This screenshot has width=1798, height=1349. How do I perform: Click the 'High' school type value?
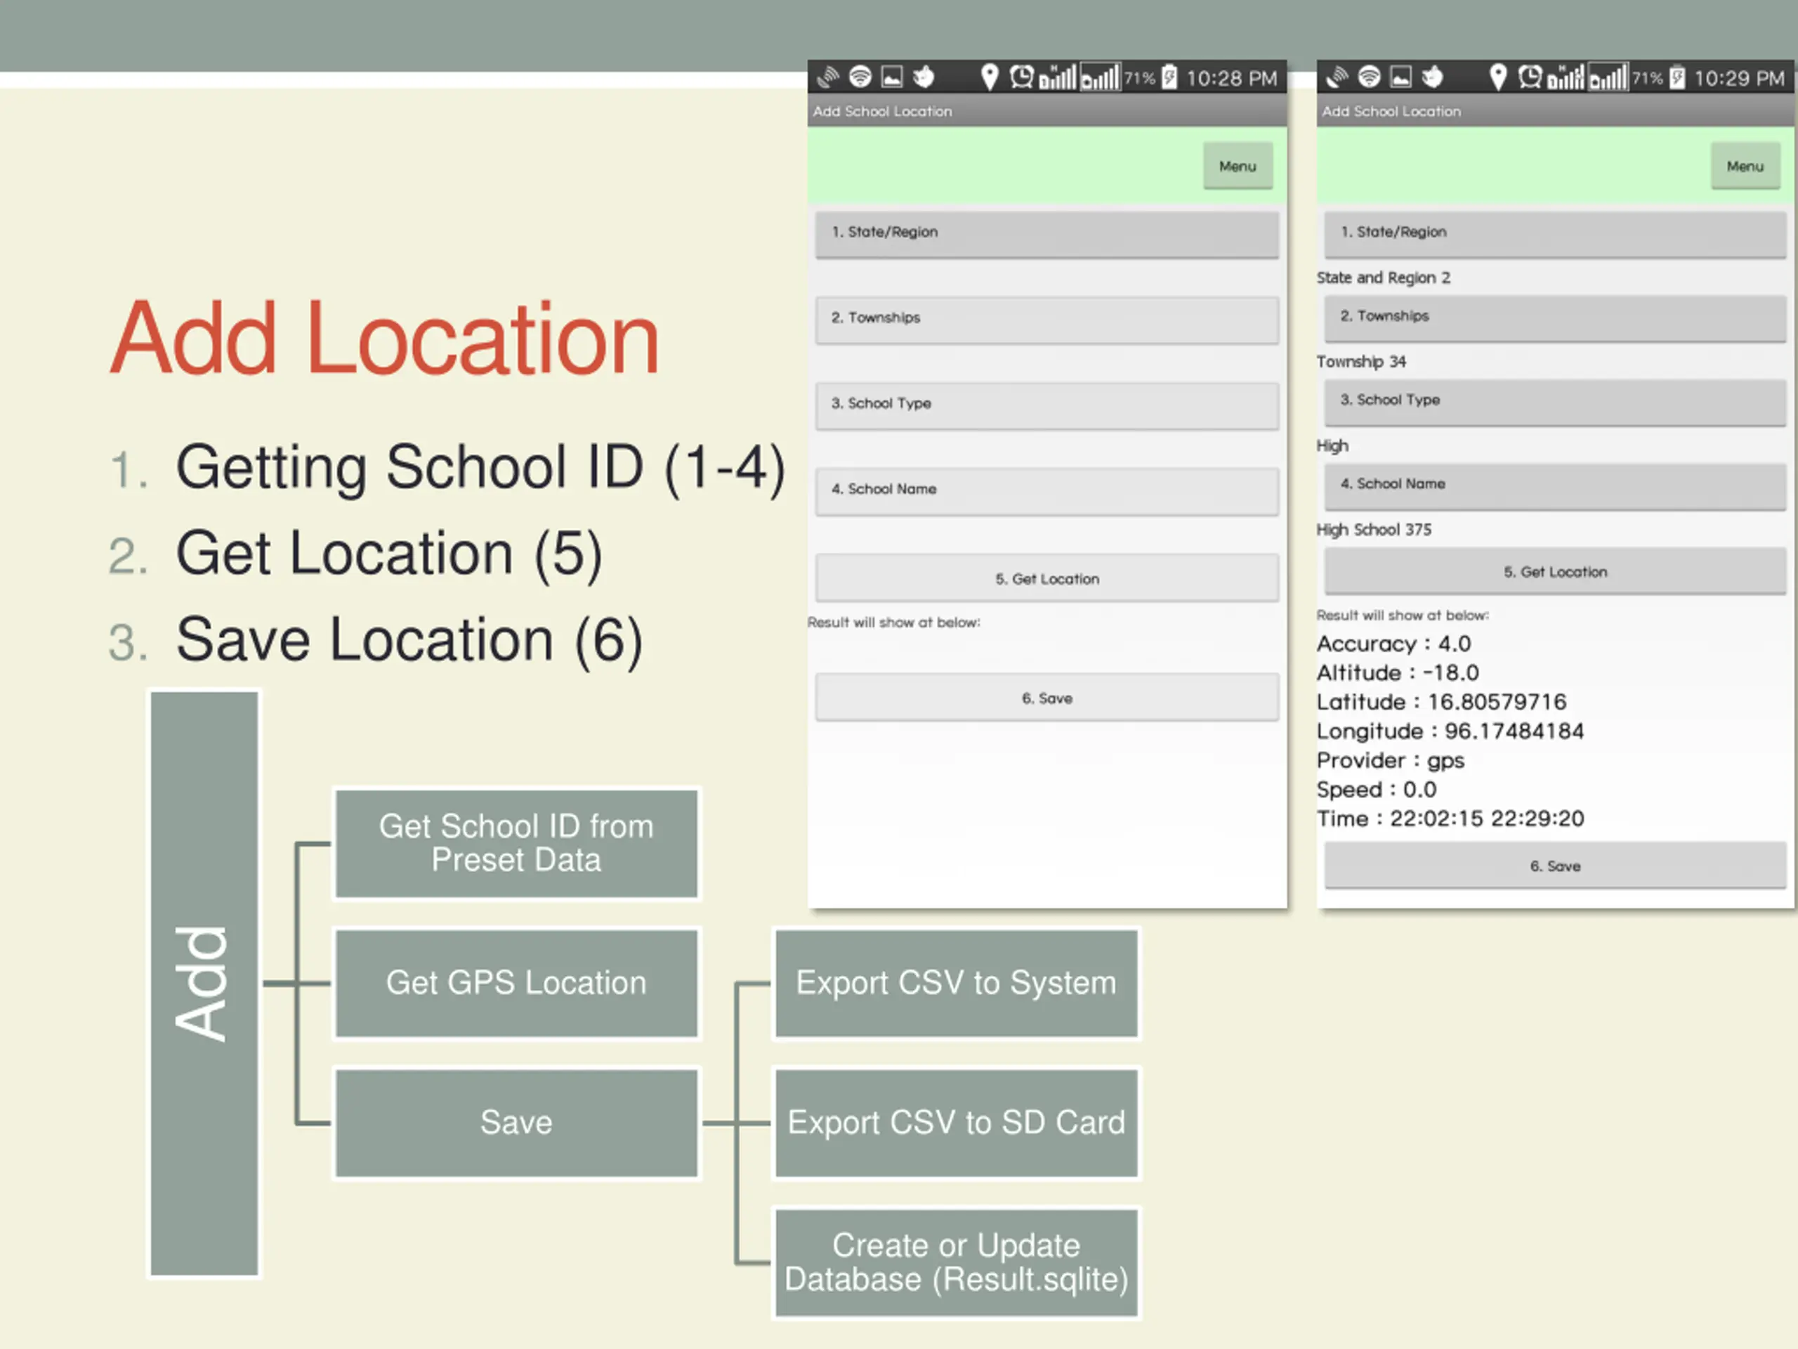click(x=1332, y=445)
